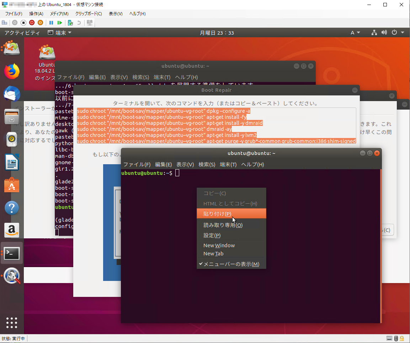Open the Amazon launcher in the dock
The height and width of the screenshot is (343, 410).
coord(12,230)
